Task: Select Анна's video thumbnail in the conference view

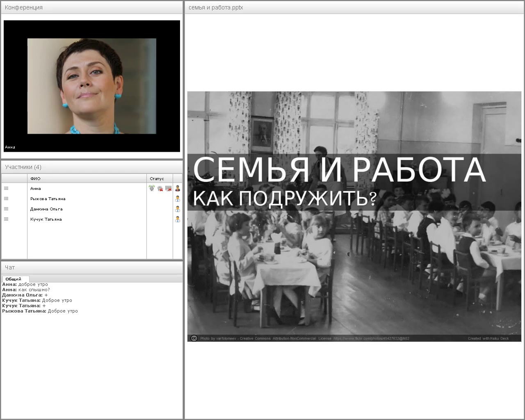Action: tap(91, 85)
